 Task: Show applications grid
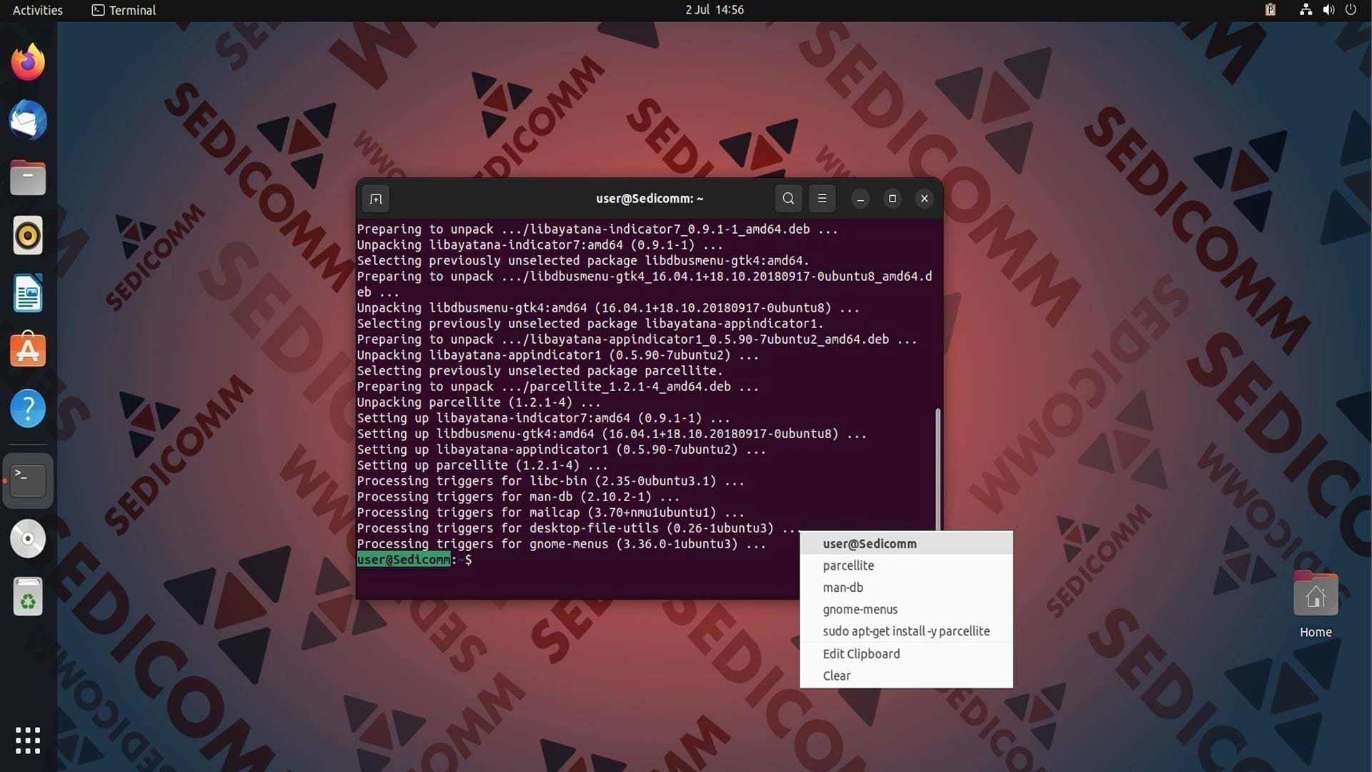[x=28, y=741]
